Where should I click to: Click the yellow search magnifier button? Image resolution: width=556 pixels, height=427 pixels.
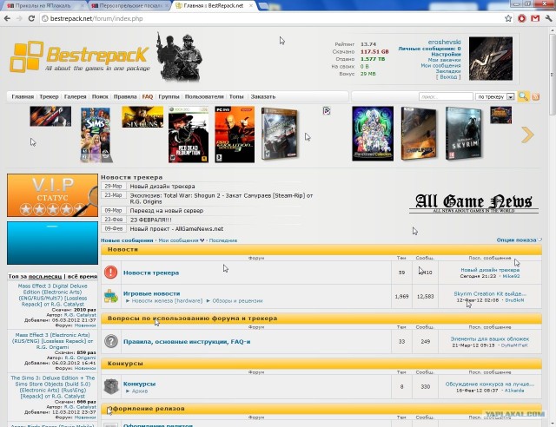523,96
